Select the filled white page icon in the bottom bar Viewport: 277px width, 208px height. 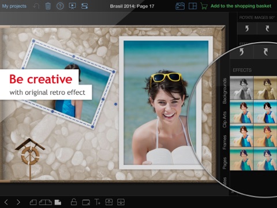[x=58, y=202]
